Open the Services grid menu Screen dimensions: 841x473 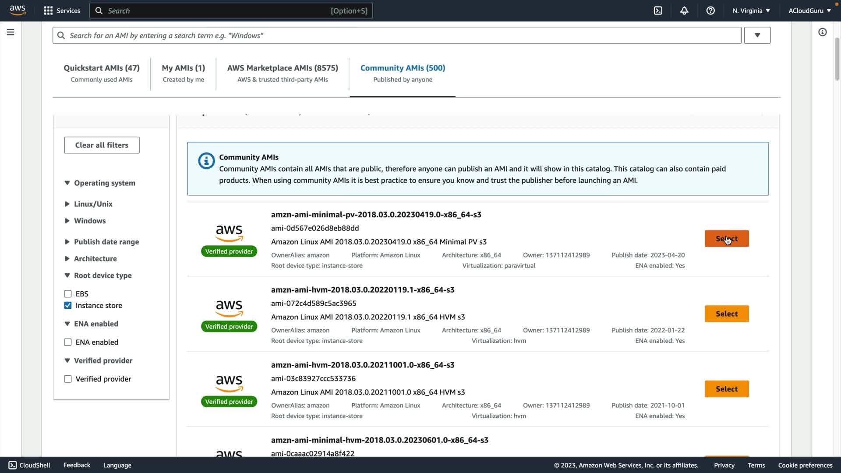(48, 11)
